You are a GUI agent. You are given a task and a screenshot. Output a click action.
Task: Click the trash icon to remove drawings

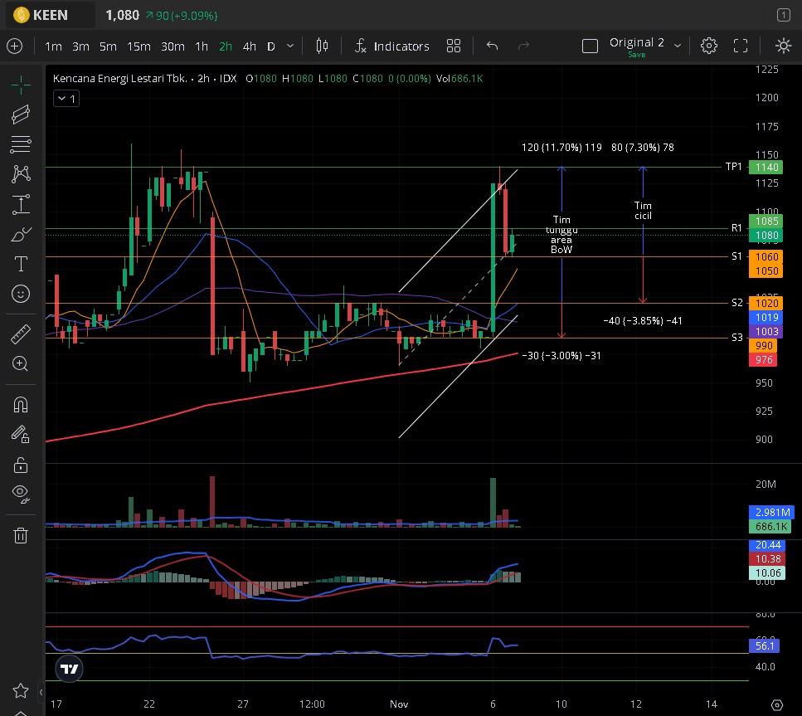(21, 535)
